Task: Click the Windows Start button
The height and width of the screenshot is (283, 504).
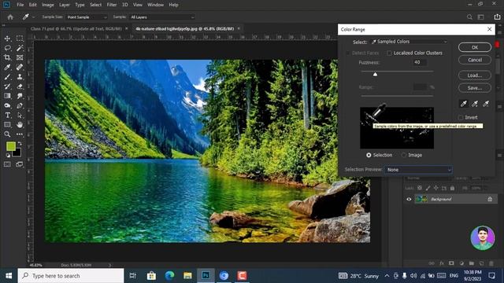Action: [9, 276]
